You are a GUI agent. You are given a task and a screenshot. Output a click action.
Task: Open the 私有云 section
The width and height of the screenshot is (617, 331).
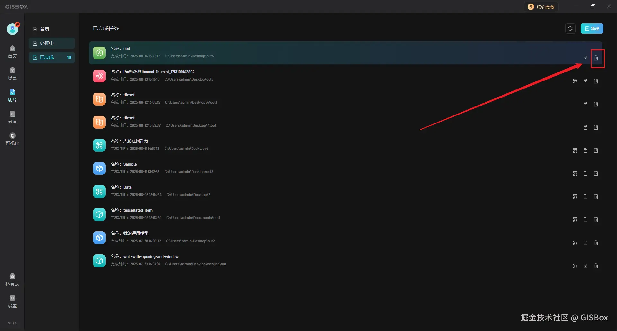click(x=12, y=280)
